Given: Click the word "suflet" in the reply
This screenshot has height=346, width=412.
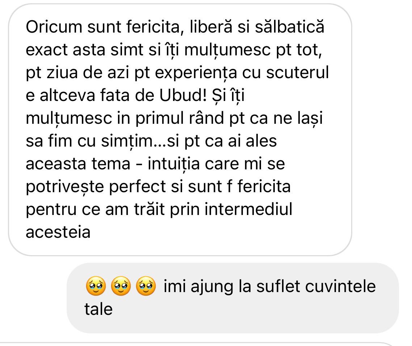Looking at the screenshot, I should [x=278, y=286].
